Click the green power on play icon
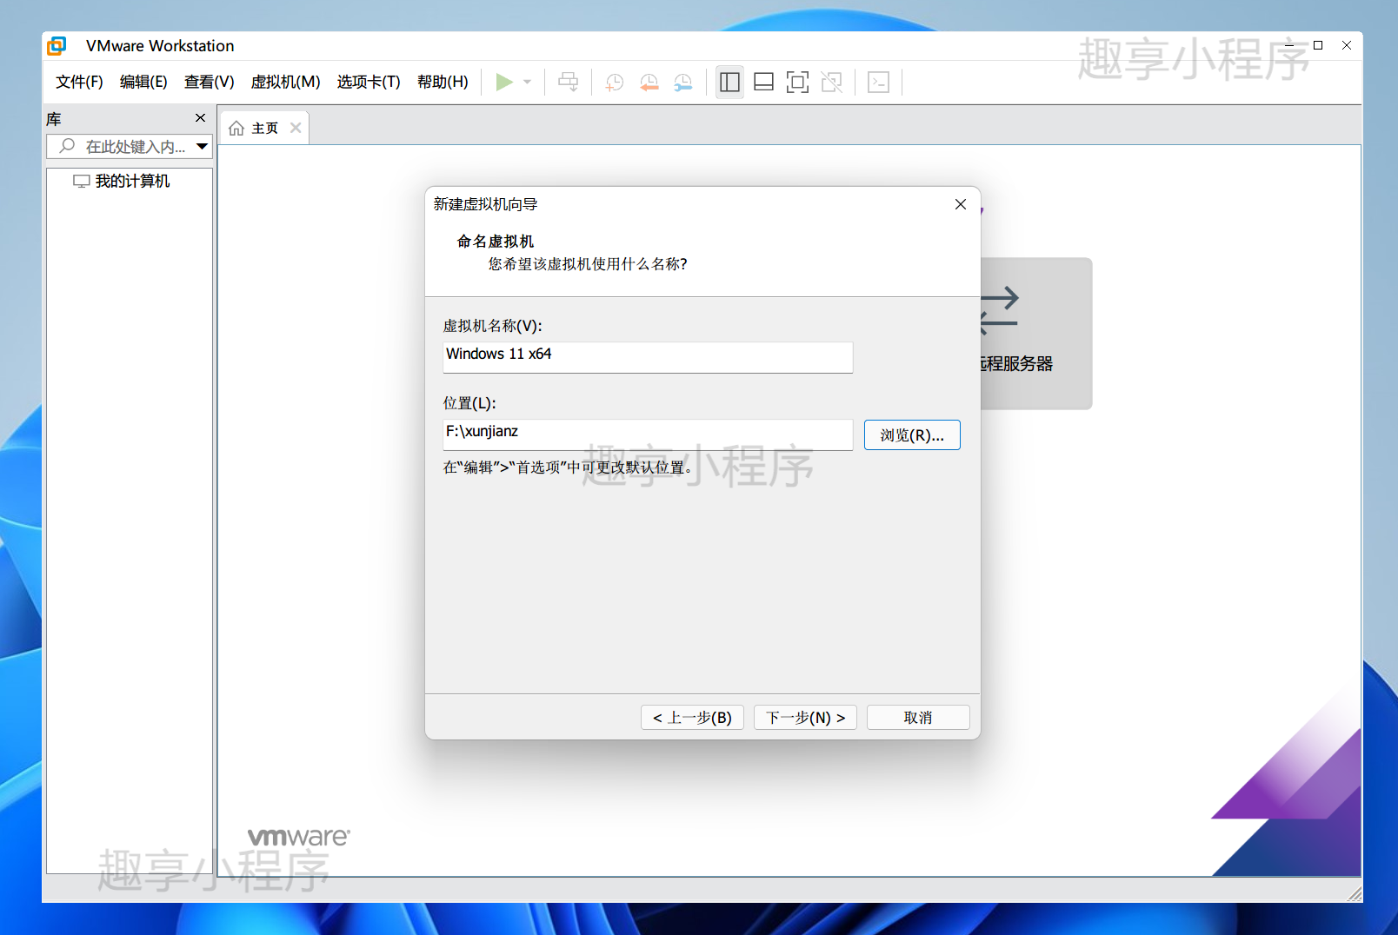 pos(503,82)
